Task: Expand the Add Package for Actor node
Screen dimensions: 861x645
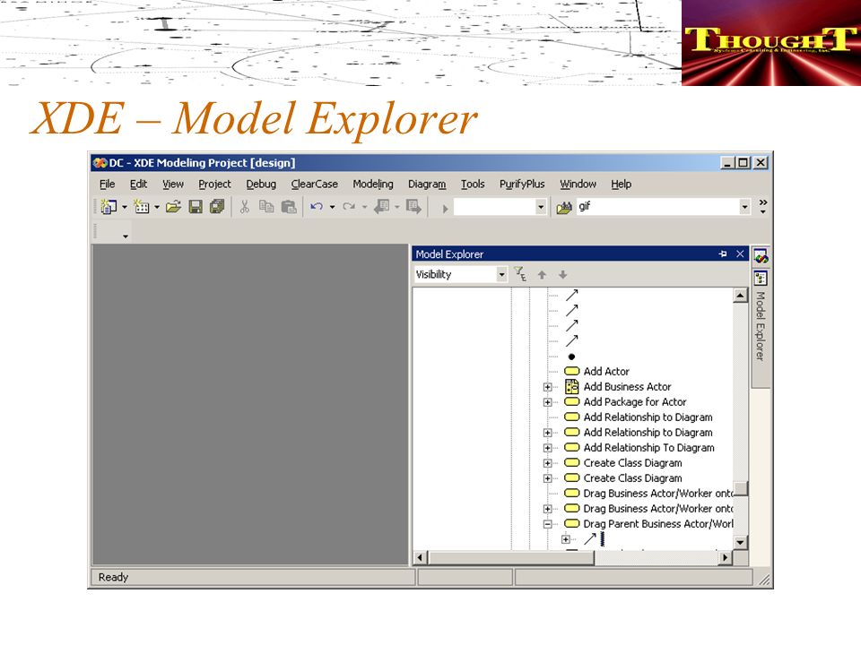Action: coord(547,402)
